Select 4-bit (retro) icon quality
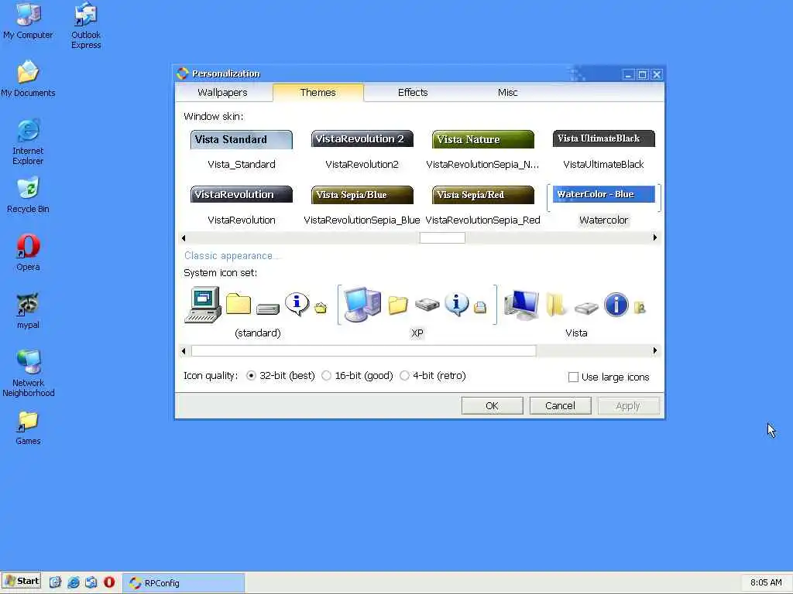Screen dimensions: 793x594 click(404, 376)
